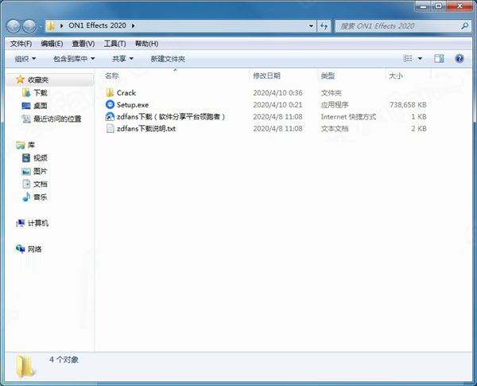The width and height of the screenshot is (477, 386).
Task: Click the 2020/4/10 0:21 date cell
Action: point(277,105)
